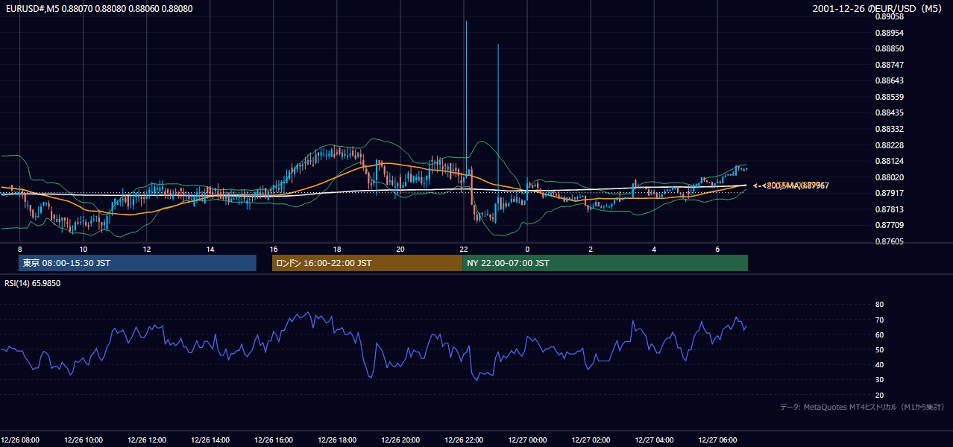
Task: Pick price axis label 0.88332
Action: tap(889, 130)
